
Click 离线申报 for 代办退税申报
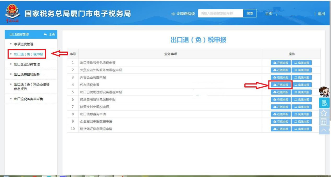click(302, 85)
